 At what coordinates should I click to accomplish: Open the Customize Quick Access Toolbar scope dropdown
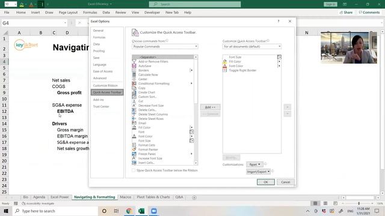click(252, 46)
